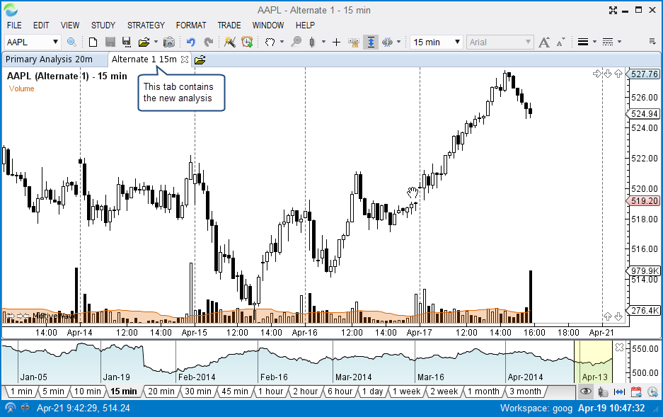Select the 1 hour interval tab
Image resolution: width=663 pixels, height=417 pixels.
tap(270, 392)
